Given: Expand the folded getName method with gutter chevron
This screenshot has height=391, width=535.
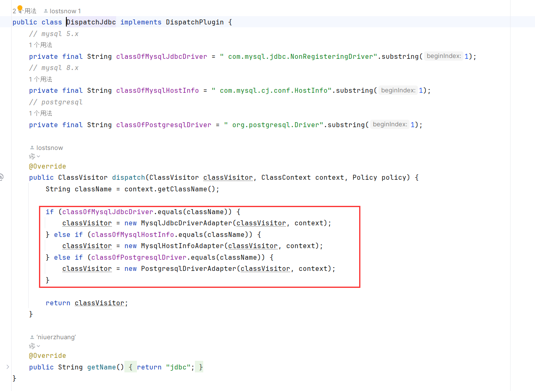Looking at the screenshot, I should [x=7, y=367].
